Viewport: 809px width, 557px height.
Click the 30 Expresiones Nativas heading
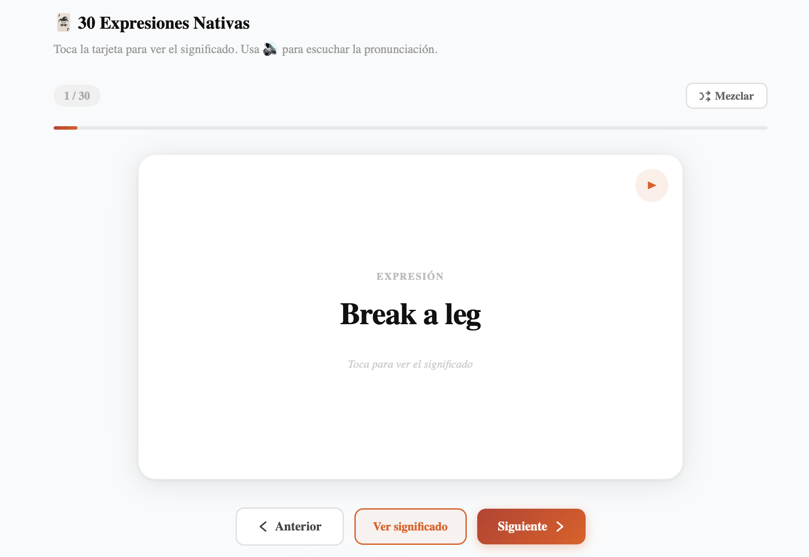point(164,23)
